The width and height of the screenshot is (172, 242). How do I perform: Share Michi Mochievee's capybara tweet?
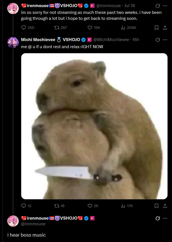pos(165,206)
